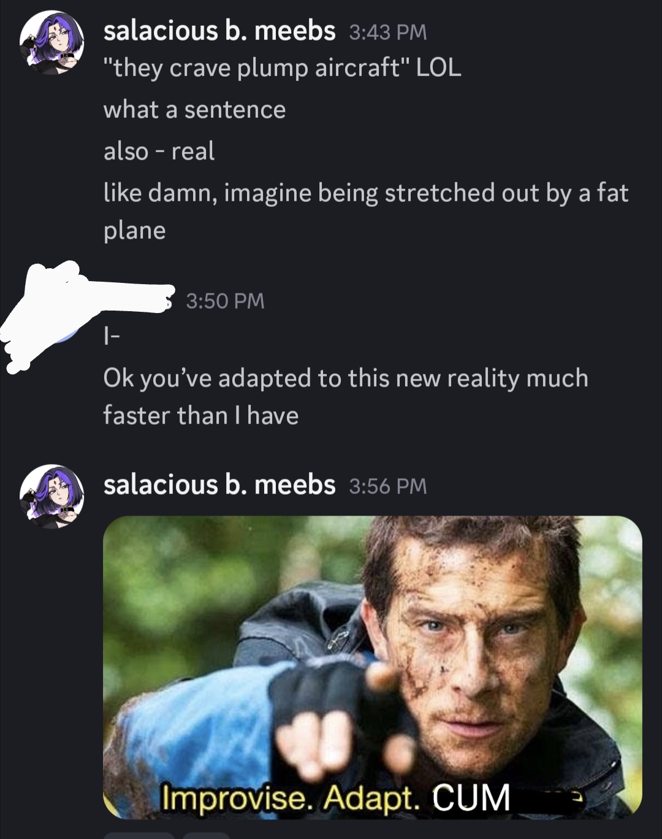Click the meme caption text Improvise. Adapt.
This screenshot has width=662, height=839.
coord(292,798)
